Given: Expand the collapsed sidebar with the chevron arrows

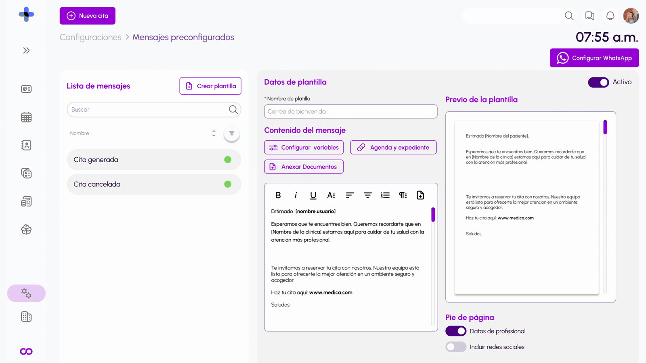Looking at the screenshot, I should [26, 50].
